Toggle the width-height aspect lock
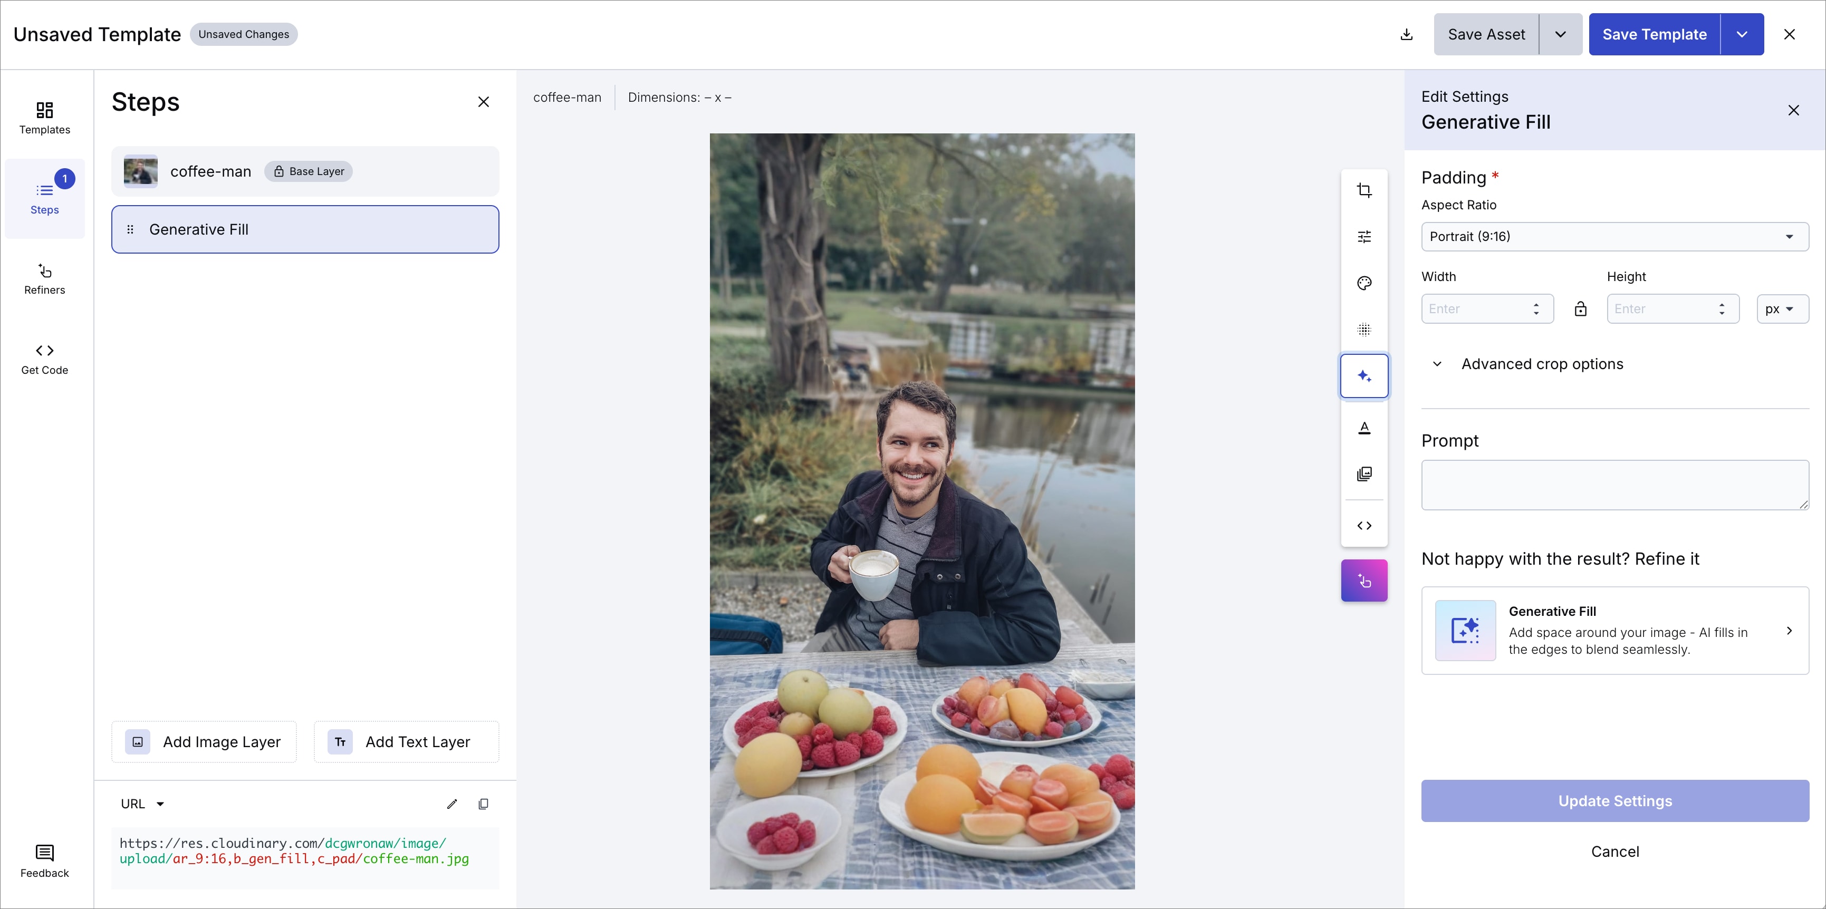The image size is (1826, 909). point(1580,309)
